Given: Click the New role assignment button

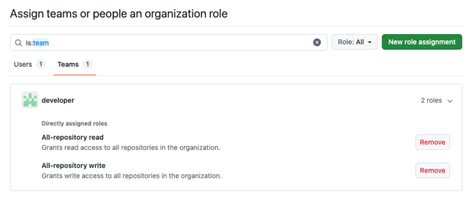Looking at the screenshot, I should coord(422,42).
